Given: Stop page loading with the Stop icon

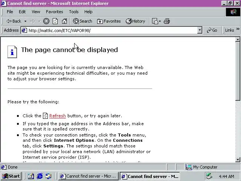Looking at the screenshot, I should 46,21.
